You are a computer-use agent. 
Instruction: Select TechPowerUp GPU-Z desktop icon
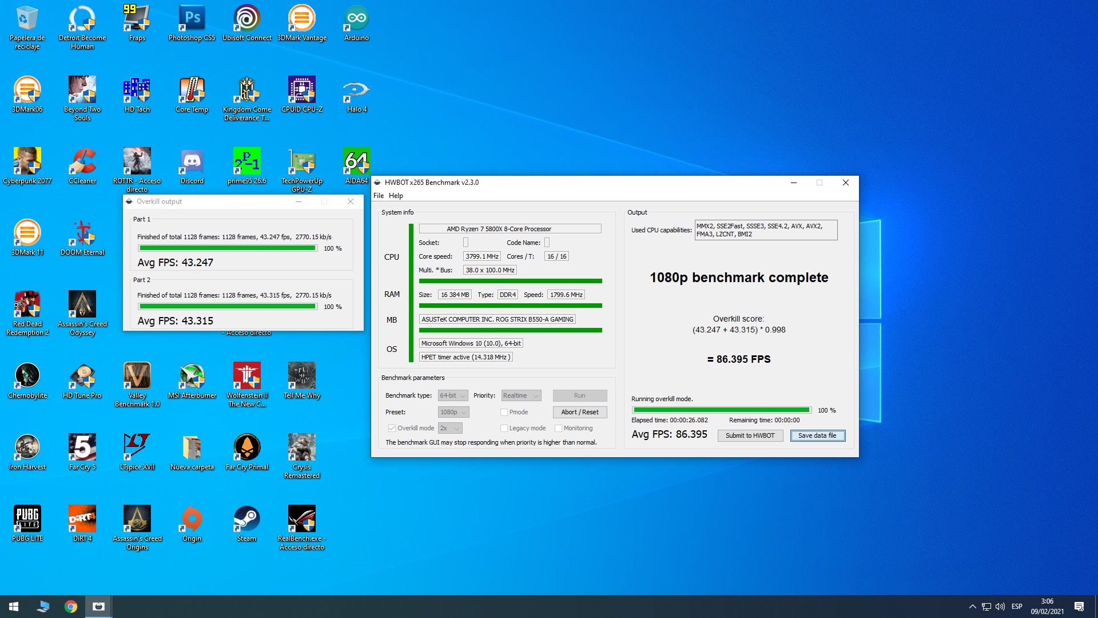point(302,171)
